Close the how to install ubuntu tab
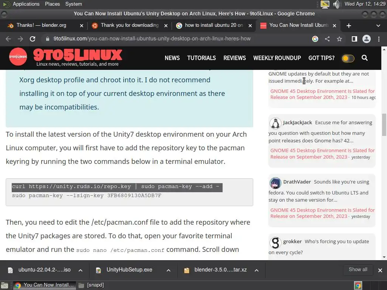 coord(250,26)
